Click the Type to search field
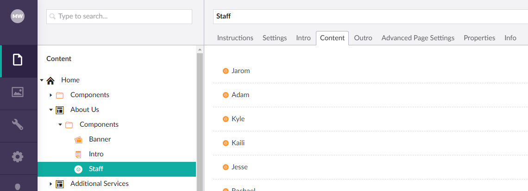 point(119,17)
